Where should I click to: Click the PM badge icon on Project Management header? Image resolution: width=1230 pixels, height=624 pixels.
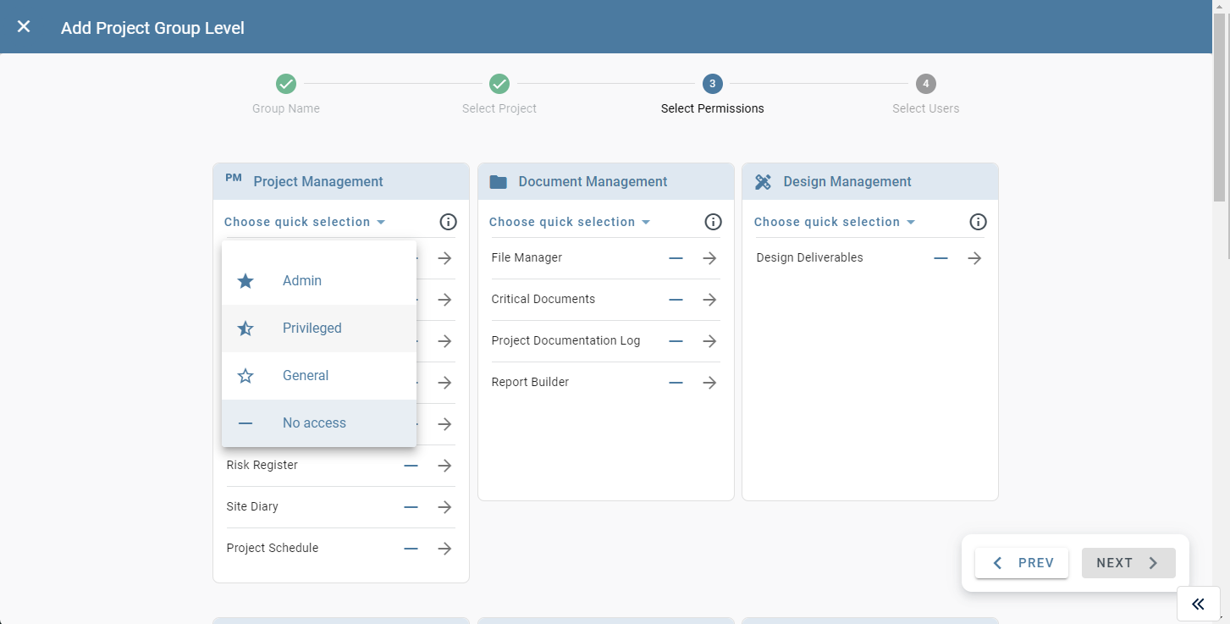tap(233, 178)
